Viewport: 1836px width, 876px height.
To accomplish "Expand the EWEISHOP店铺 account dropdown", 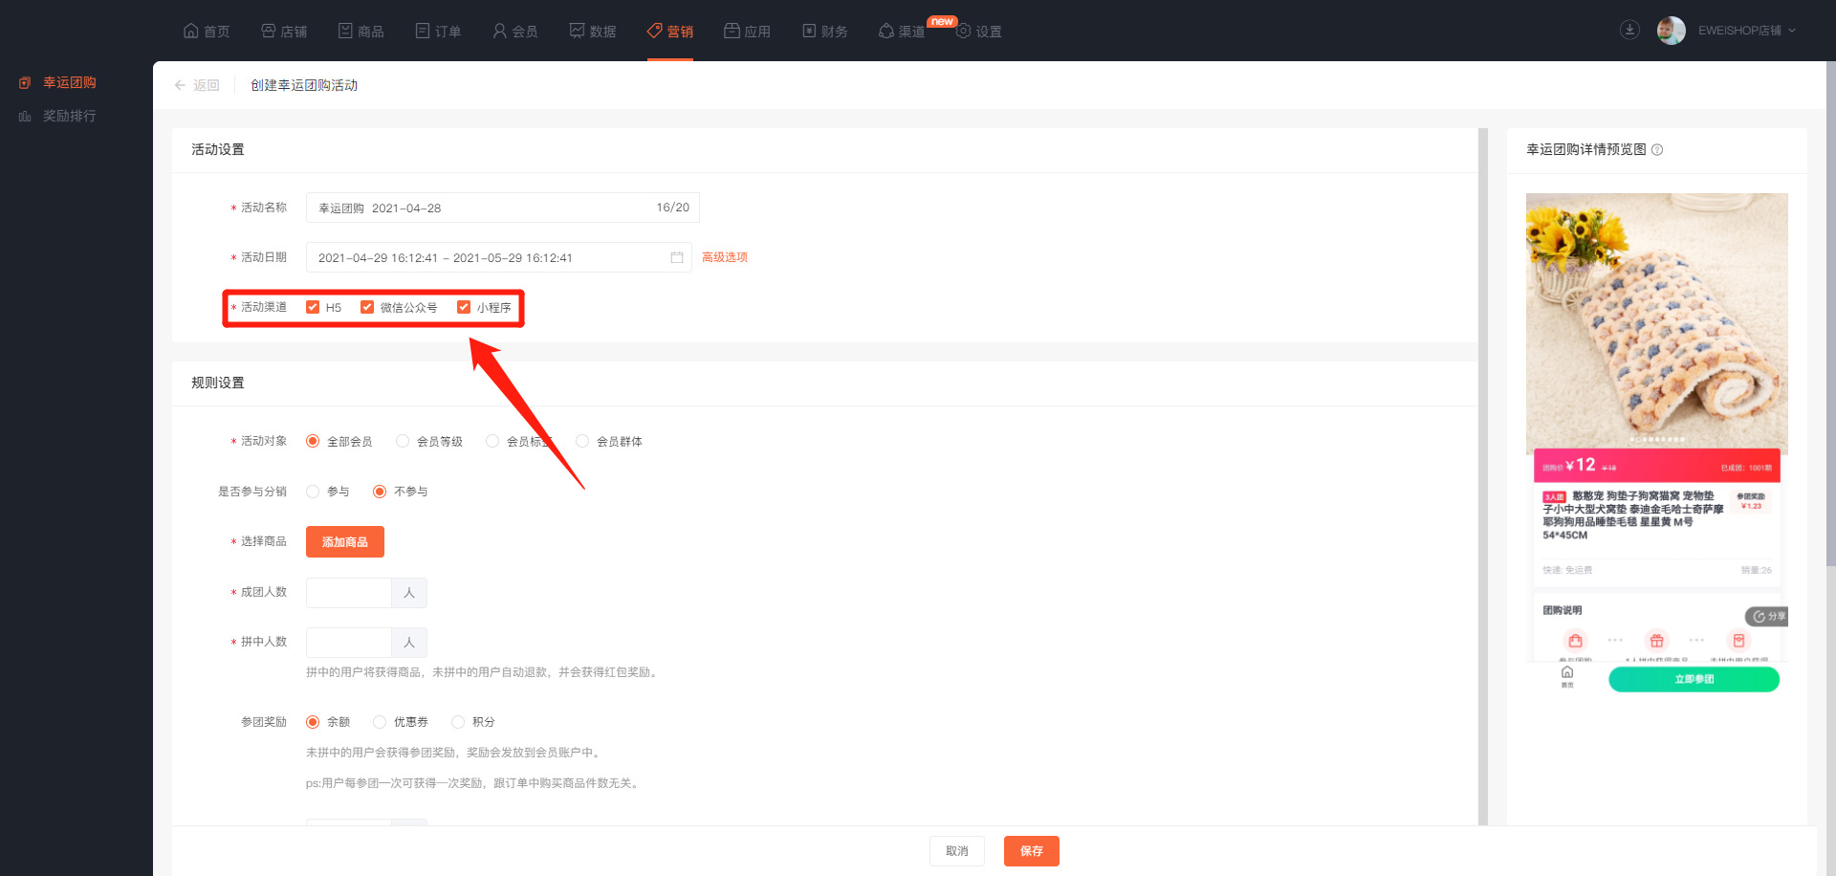I will (x=1746, y=31).
